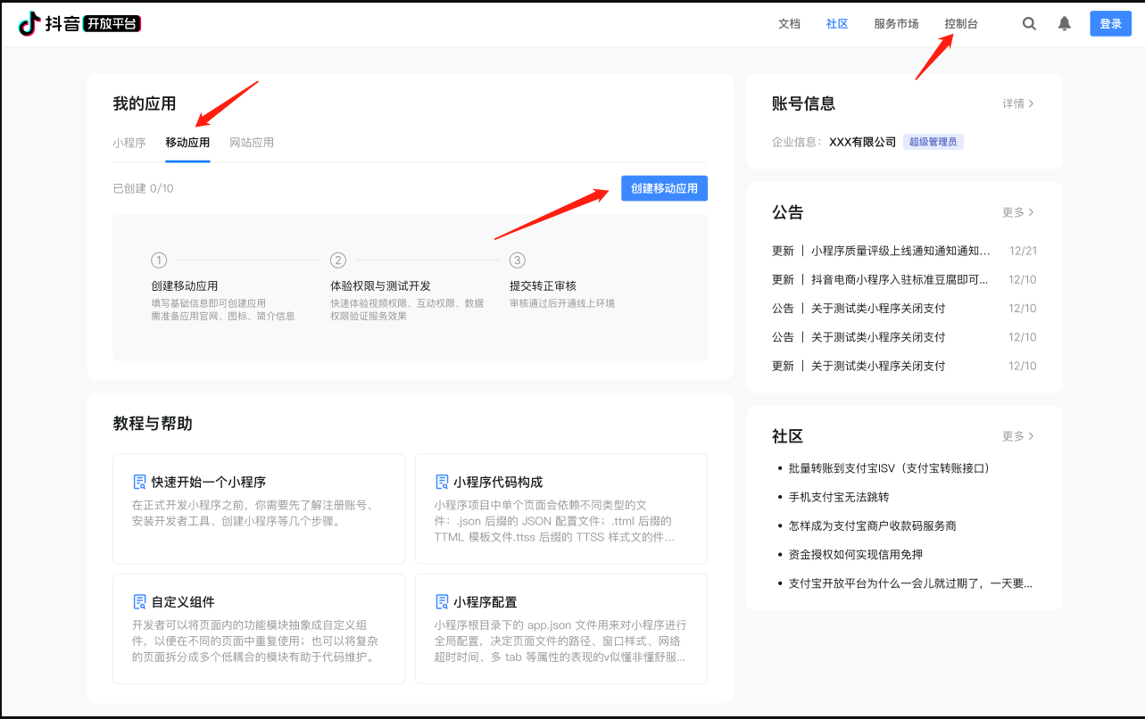Open the 文档 navigation item
Viewport: 1145px width, 719px height.
789,24
